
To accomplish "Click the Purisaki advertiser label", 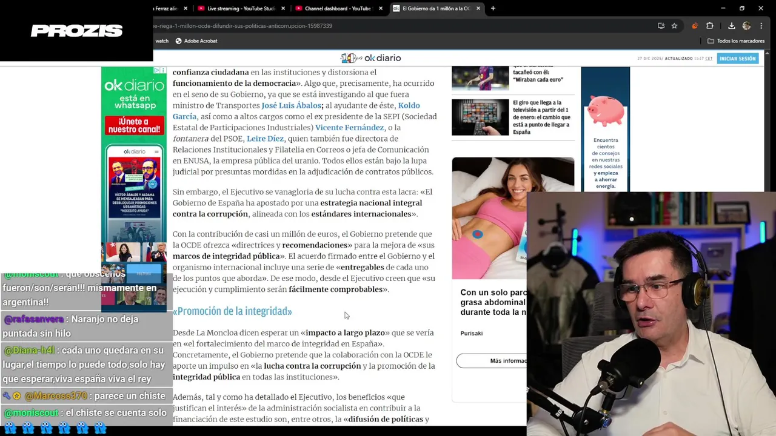I will coord(471,333).
